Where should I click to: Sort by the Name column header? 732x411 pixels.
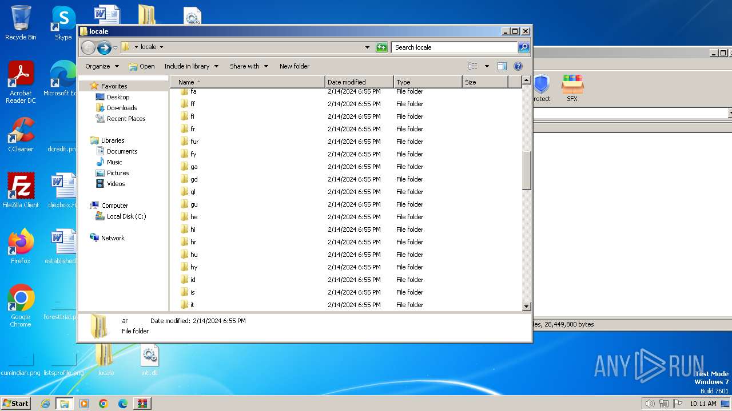[x=248, y=82]
